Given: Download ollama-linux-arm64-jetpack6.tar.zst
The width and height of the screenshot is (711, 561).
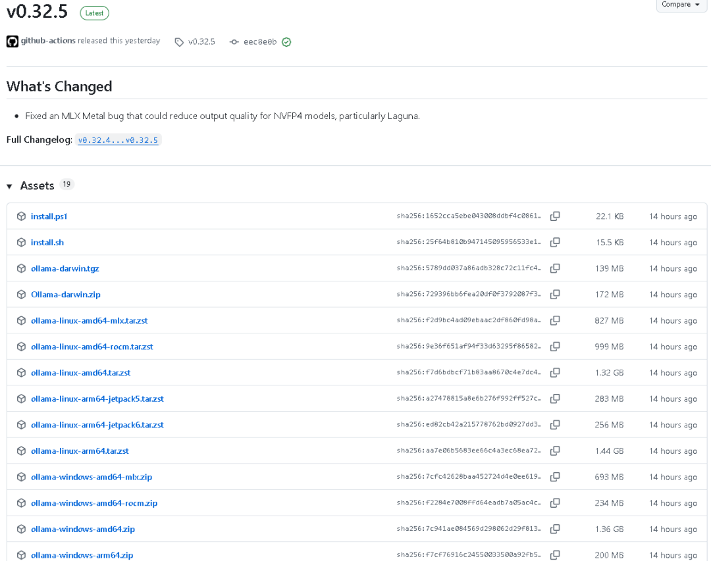Looking at the screenshot, I should click(x=97, y=425).
